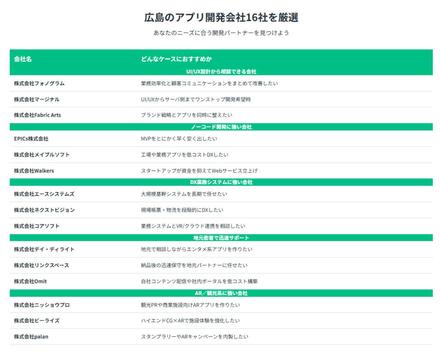Screen dimensions: 440x352
Task: Click UI/UXからサーバ側までワンストップ開発希望時 cell
Action: click(196, 99)
